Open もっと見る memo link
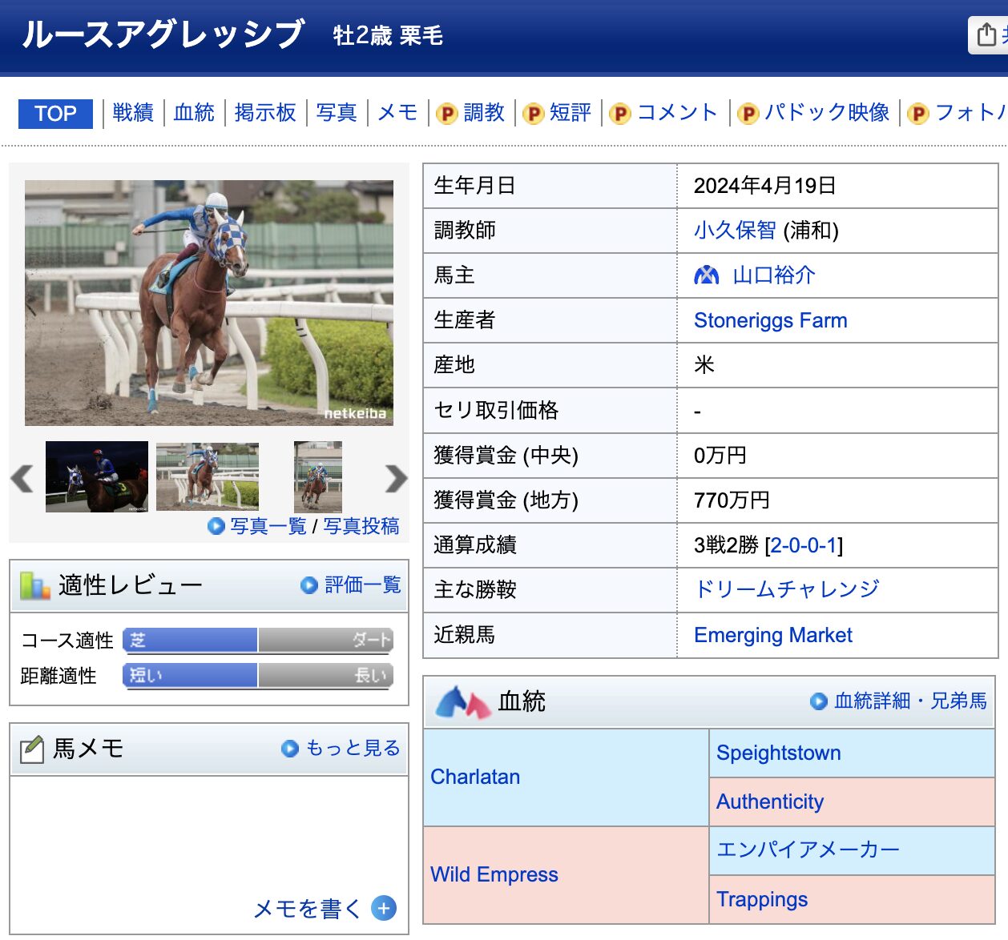 coord(353,749)
